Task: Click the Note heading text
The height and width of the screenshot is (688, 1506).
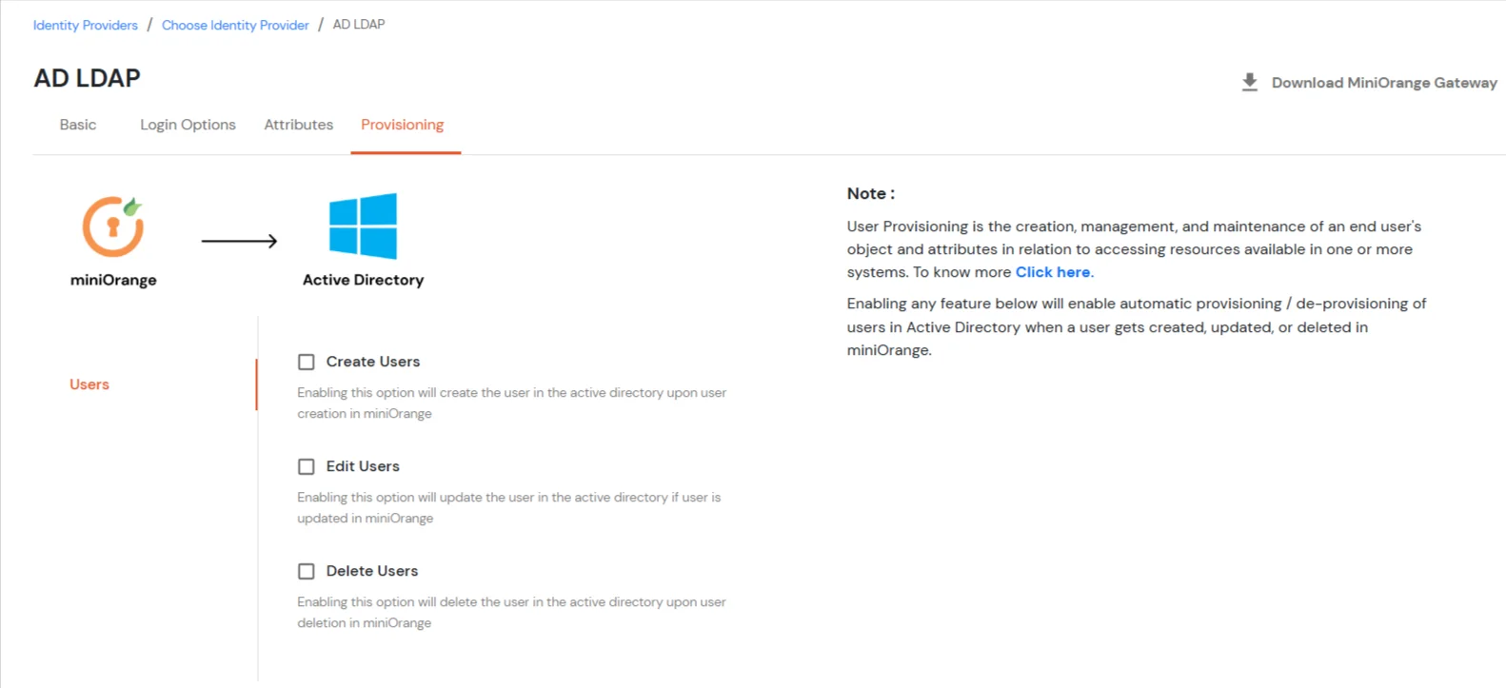Action: pos(869,193)
